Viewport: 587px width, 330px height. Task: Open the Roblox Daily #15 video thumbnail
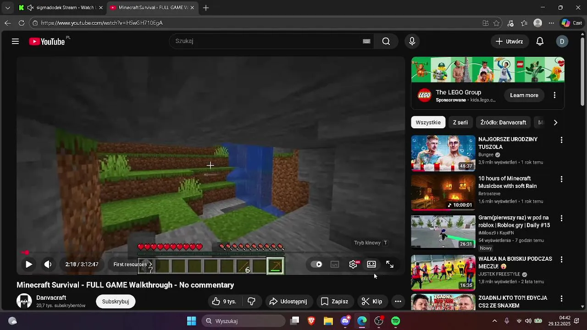tap(443, 232)
